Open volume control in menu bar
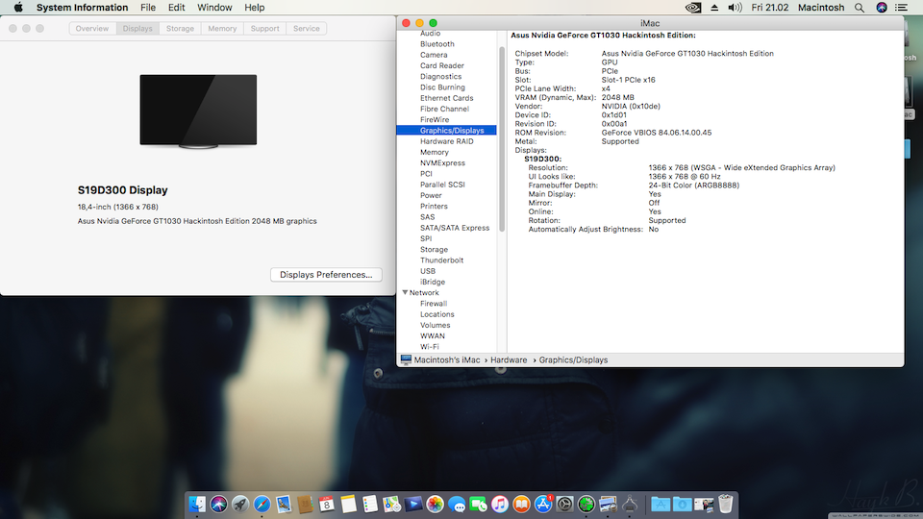This screenshot has width=923, height=519. pyautogui.click(x=735, y=8)
